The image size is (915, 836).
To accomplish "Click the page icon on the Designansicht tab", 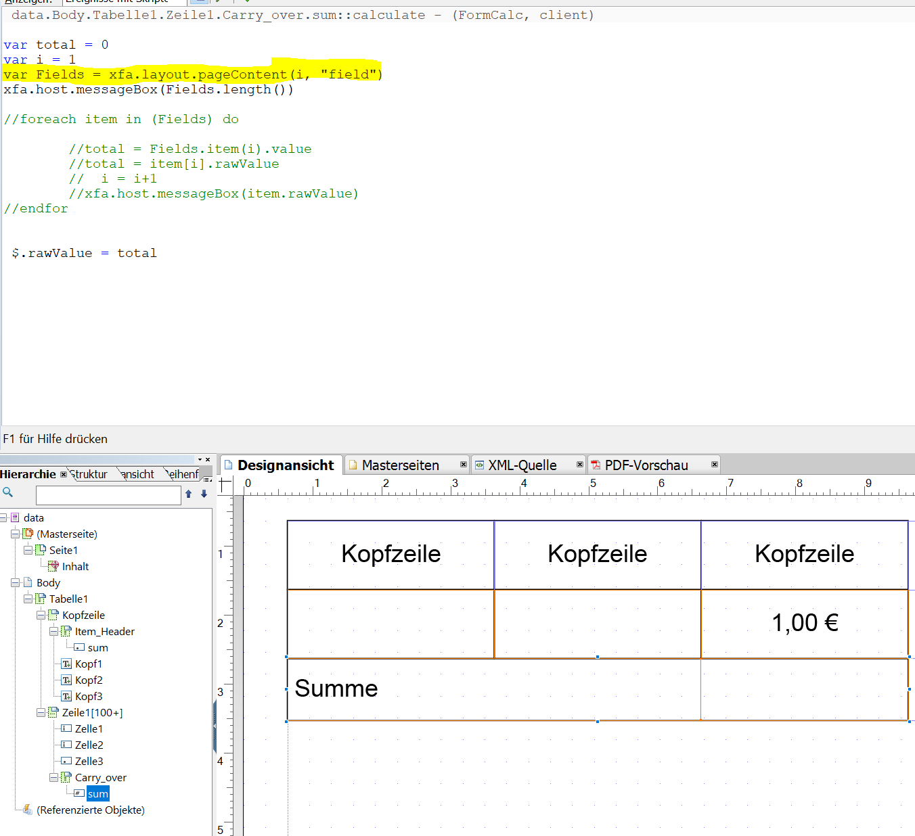I will [x=229, y=465].
